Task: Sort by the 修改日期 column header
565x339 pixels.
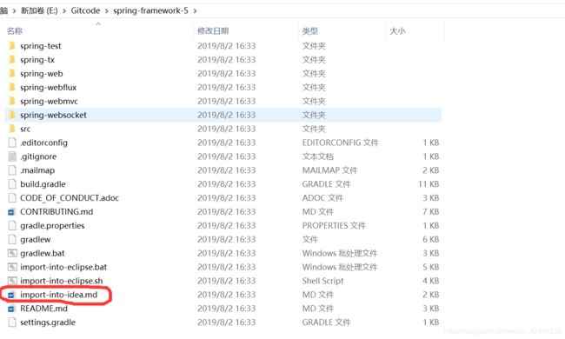Action: pyautogui.click(x=213, y=31)
